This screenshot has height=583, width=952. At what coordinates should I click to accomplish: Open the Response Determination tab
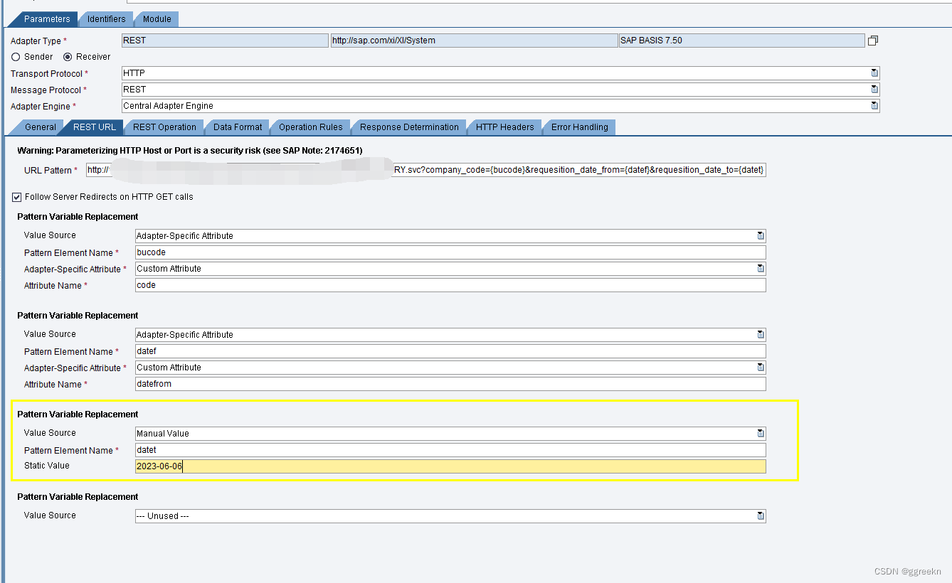click(x=409, y=127)
